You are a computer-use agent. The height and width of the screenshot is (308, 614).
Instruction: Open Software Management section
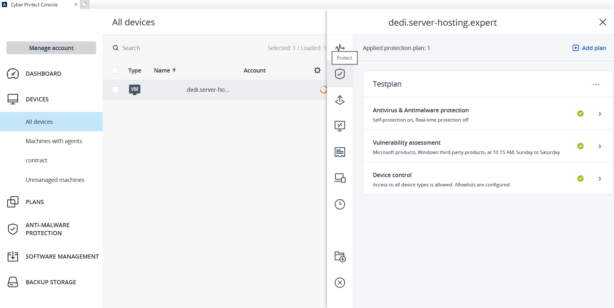[x=62, y=257]
